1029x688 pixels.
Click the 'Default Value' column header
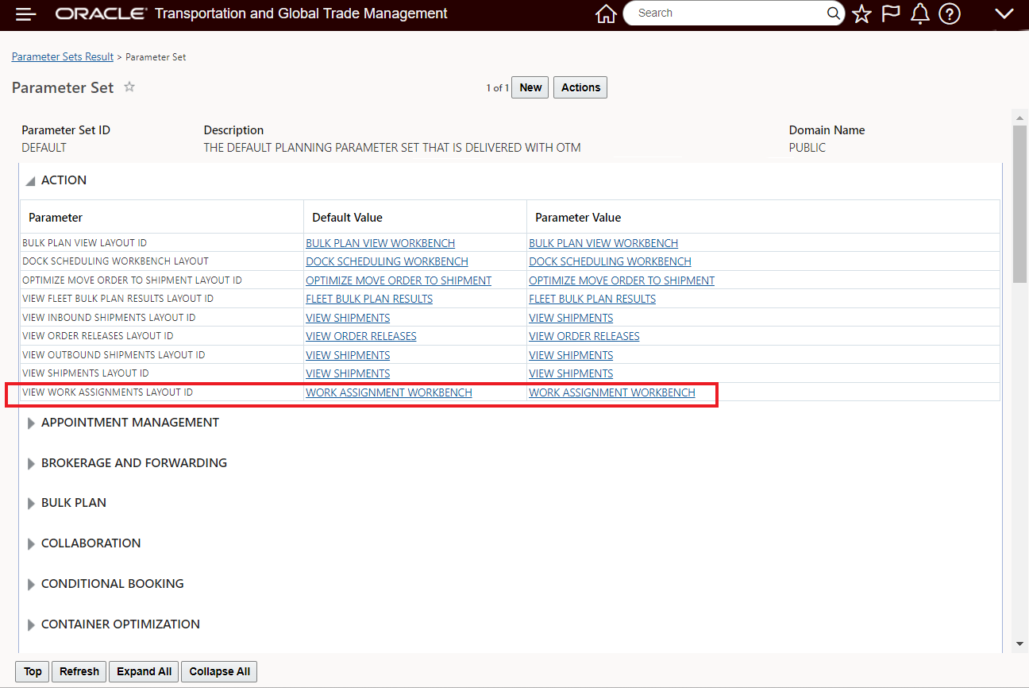pyautogui.click(x=347, y=218)
